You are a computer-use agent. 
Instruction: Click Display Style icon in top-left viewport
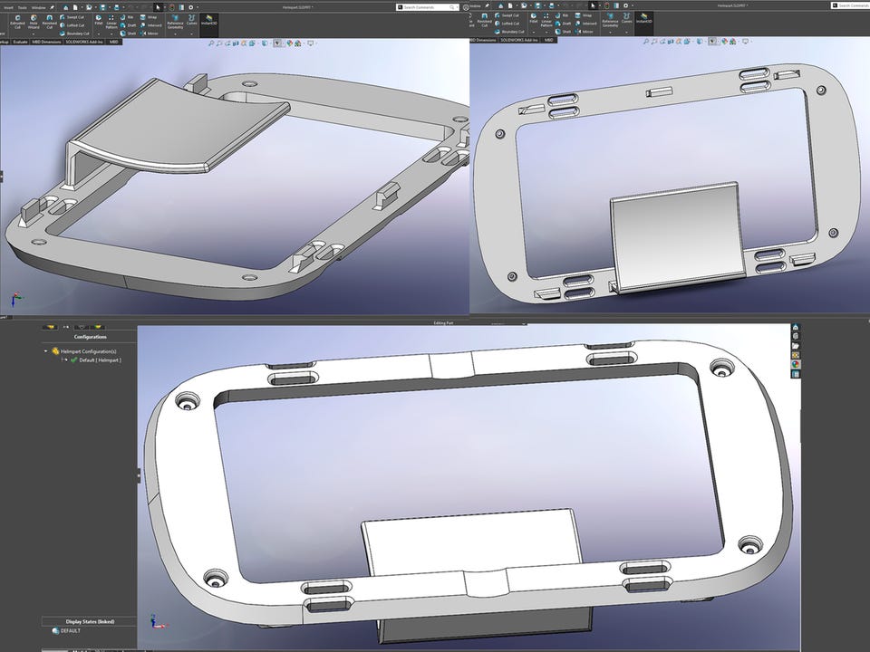(264, 43)
